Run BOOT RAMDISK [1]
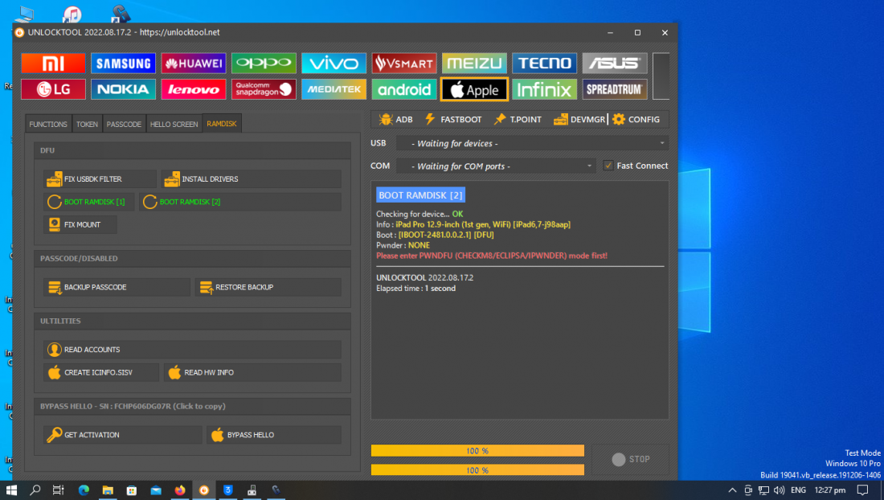Screen dimensions: 884x500 pyautogui.click(x=88, y=202)
